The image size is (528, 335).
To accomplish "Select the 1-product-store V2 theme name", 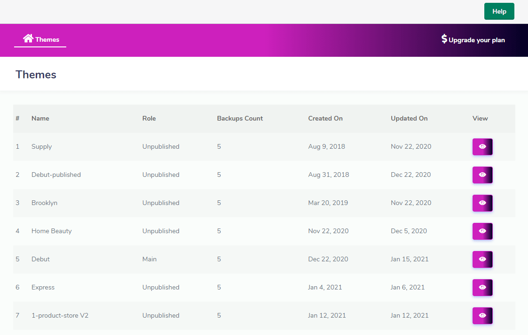I will coord(60,315).
